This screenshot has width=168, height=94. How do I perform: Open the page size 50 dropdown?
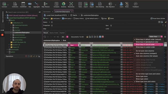pos(67,37)
